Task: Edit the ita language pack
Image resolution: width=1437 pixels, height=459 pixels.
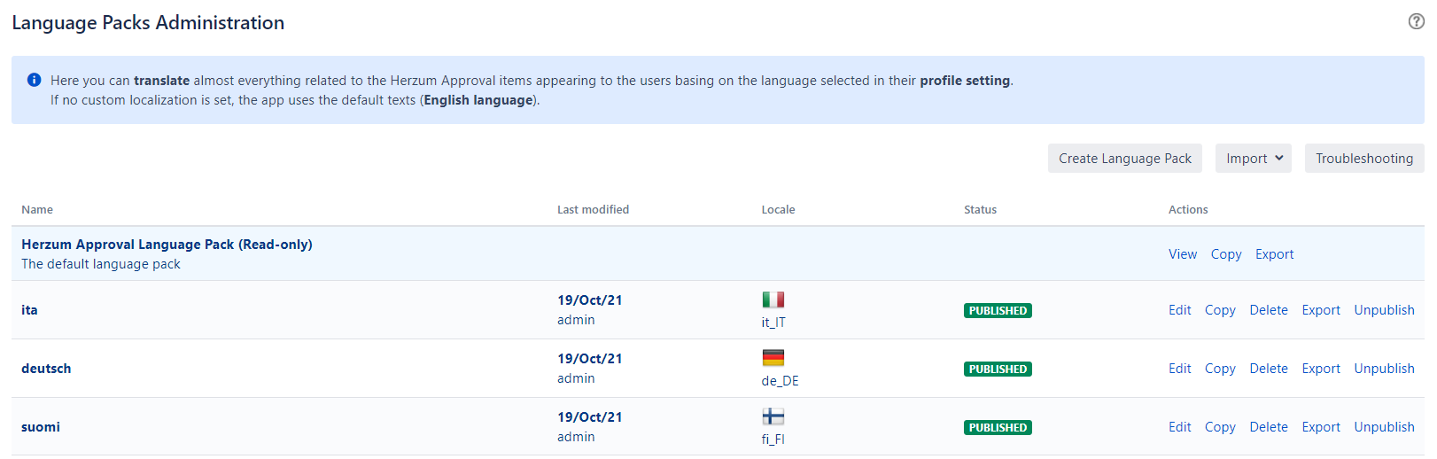Action: pos(1179,310)
